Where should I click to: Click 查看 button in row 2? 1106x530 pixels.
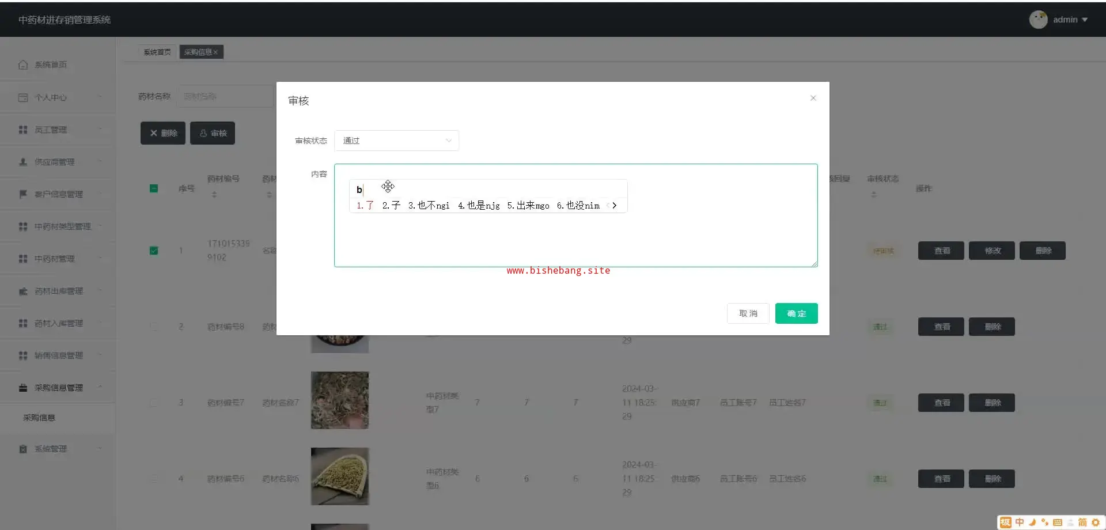pyautogui.click(x=941, y=327)
